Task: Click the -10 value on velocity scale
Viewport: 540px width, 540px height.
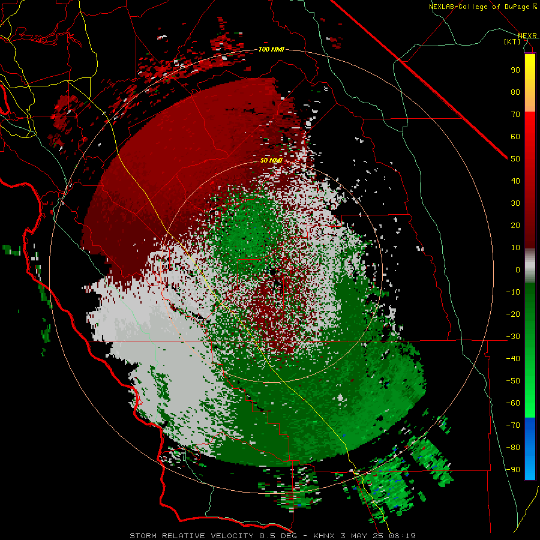Action: click(x=513, y=292)
